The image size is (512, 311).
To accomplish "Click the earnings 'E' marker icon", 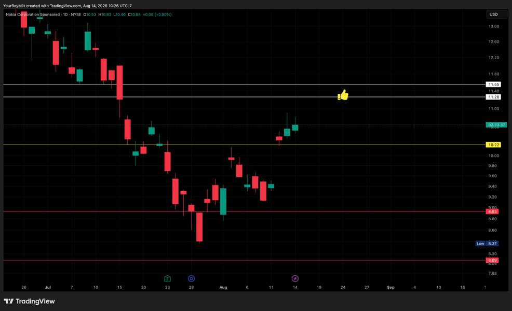I will pyautogui.click(x=167, y=278).
